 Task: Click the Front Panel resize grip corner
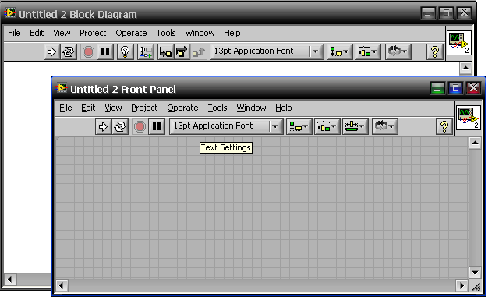coord(476,286)
